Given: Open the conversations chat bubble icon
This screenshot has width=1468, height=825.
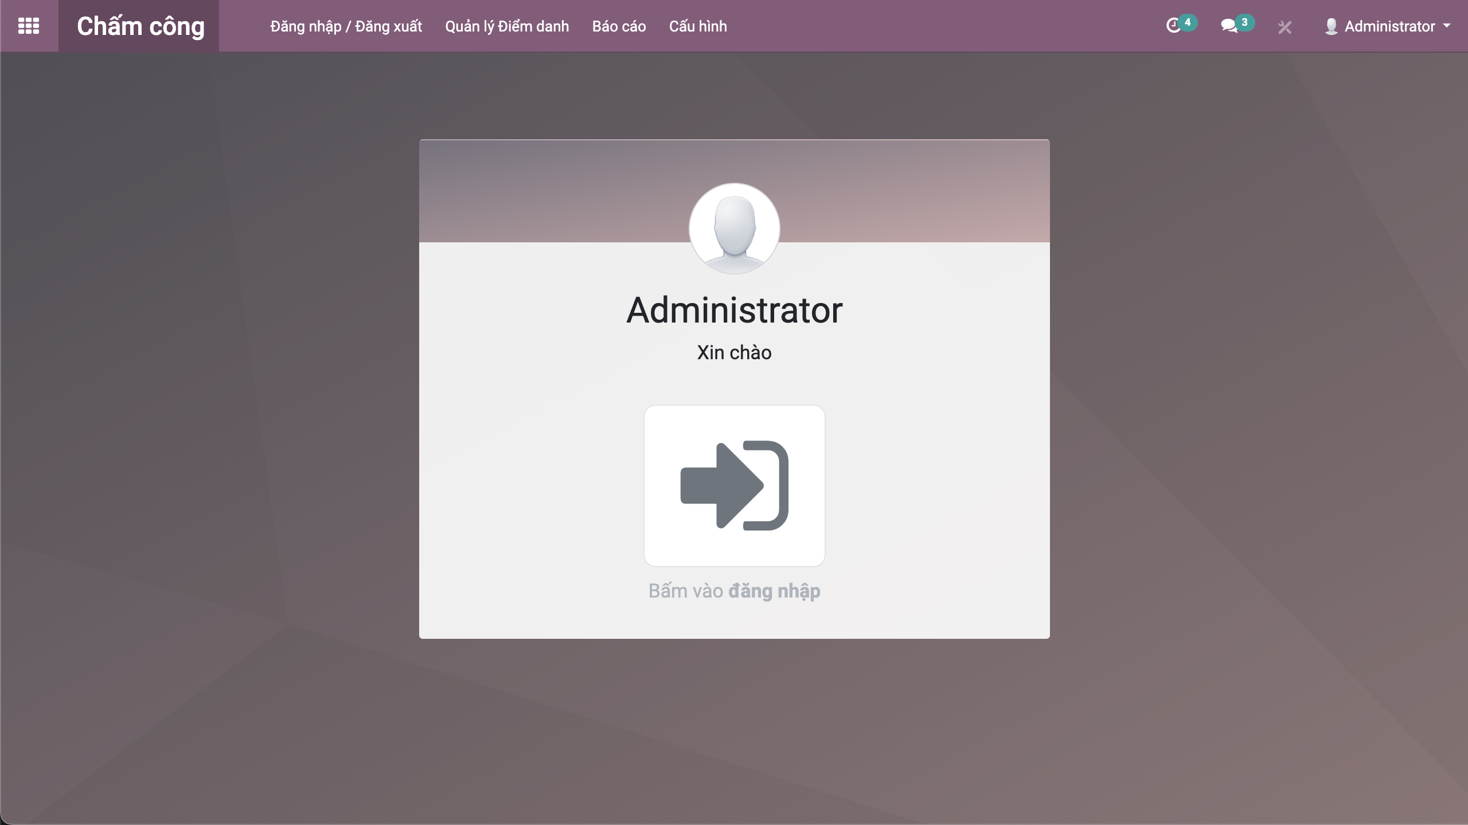Looking at the screenshot, I should [x=1228, y=26].
